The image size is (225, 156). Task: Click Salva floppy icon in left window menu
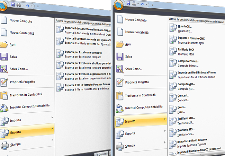pos(4,57)
